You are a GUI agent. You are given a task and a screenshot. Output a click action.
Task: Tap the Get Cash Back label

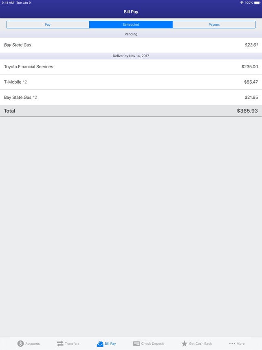[x=200, y=343]
